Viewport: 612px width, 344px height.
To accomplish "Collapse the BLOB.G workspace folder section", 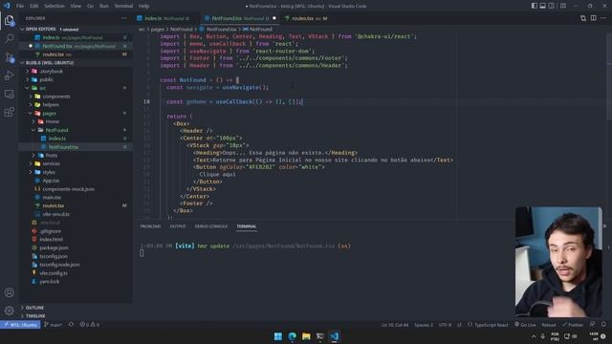I will click(22, 63).
